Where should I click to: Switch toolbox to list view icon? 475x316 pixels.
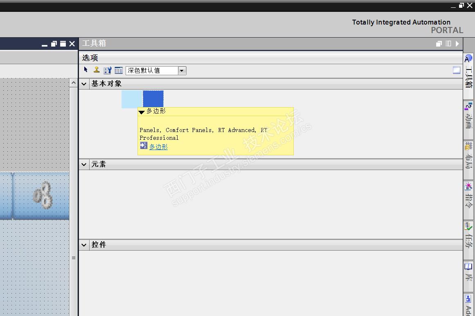[119, 70]
